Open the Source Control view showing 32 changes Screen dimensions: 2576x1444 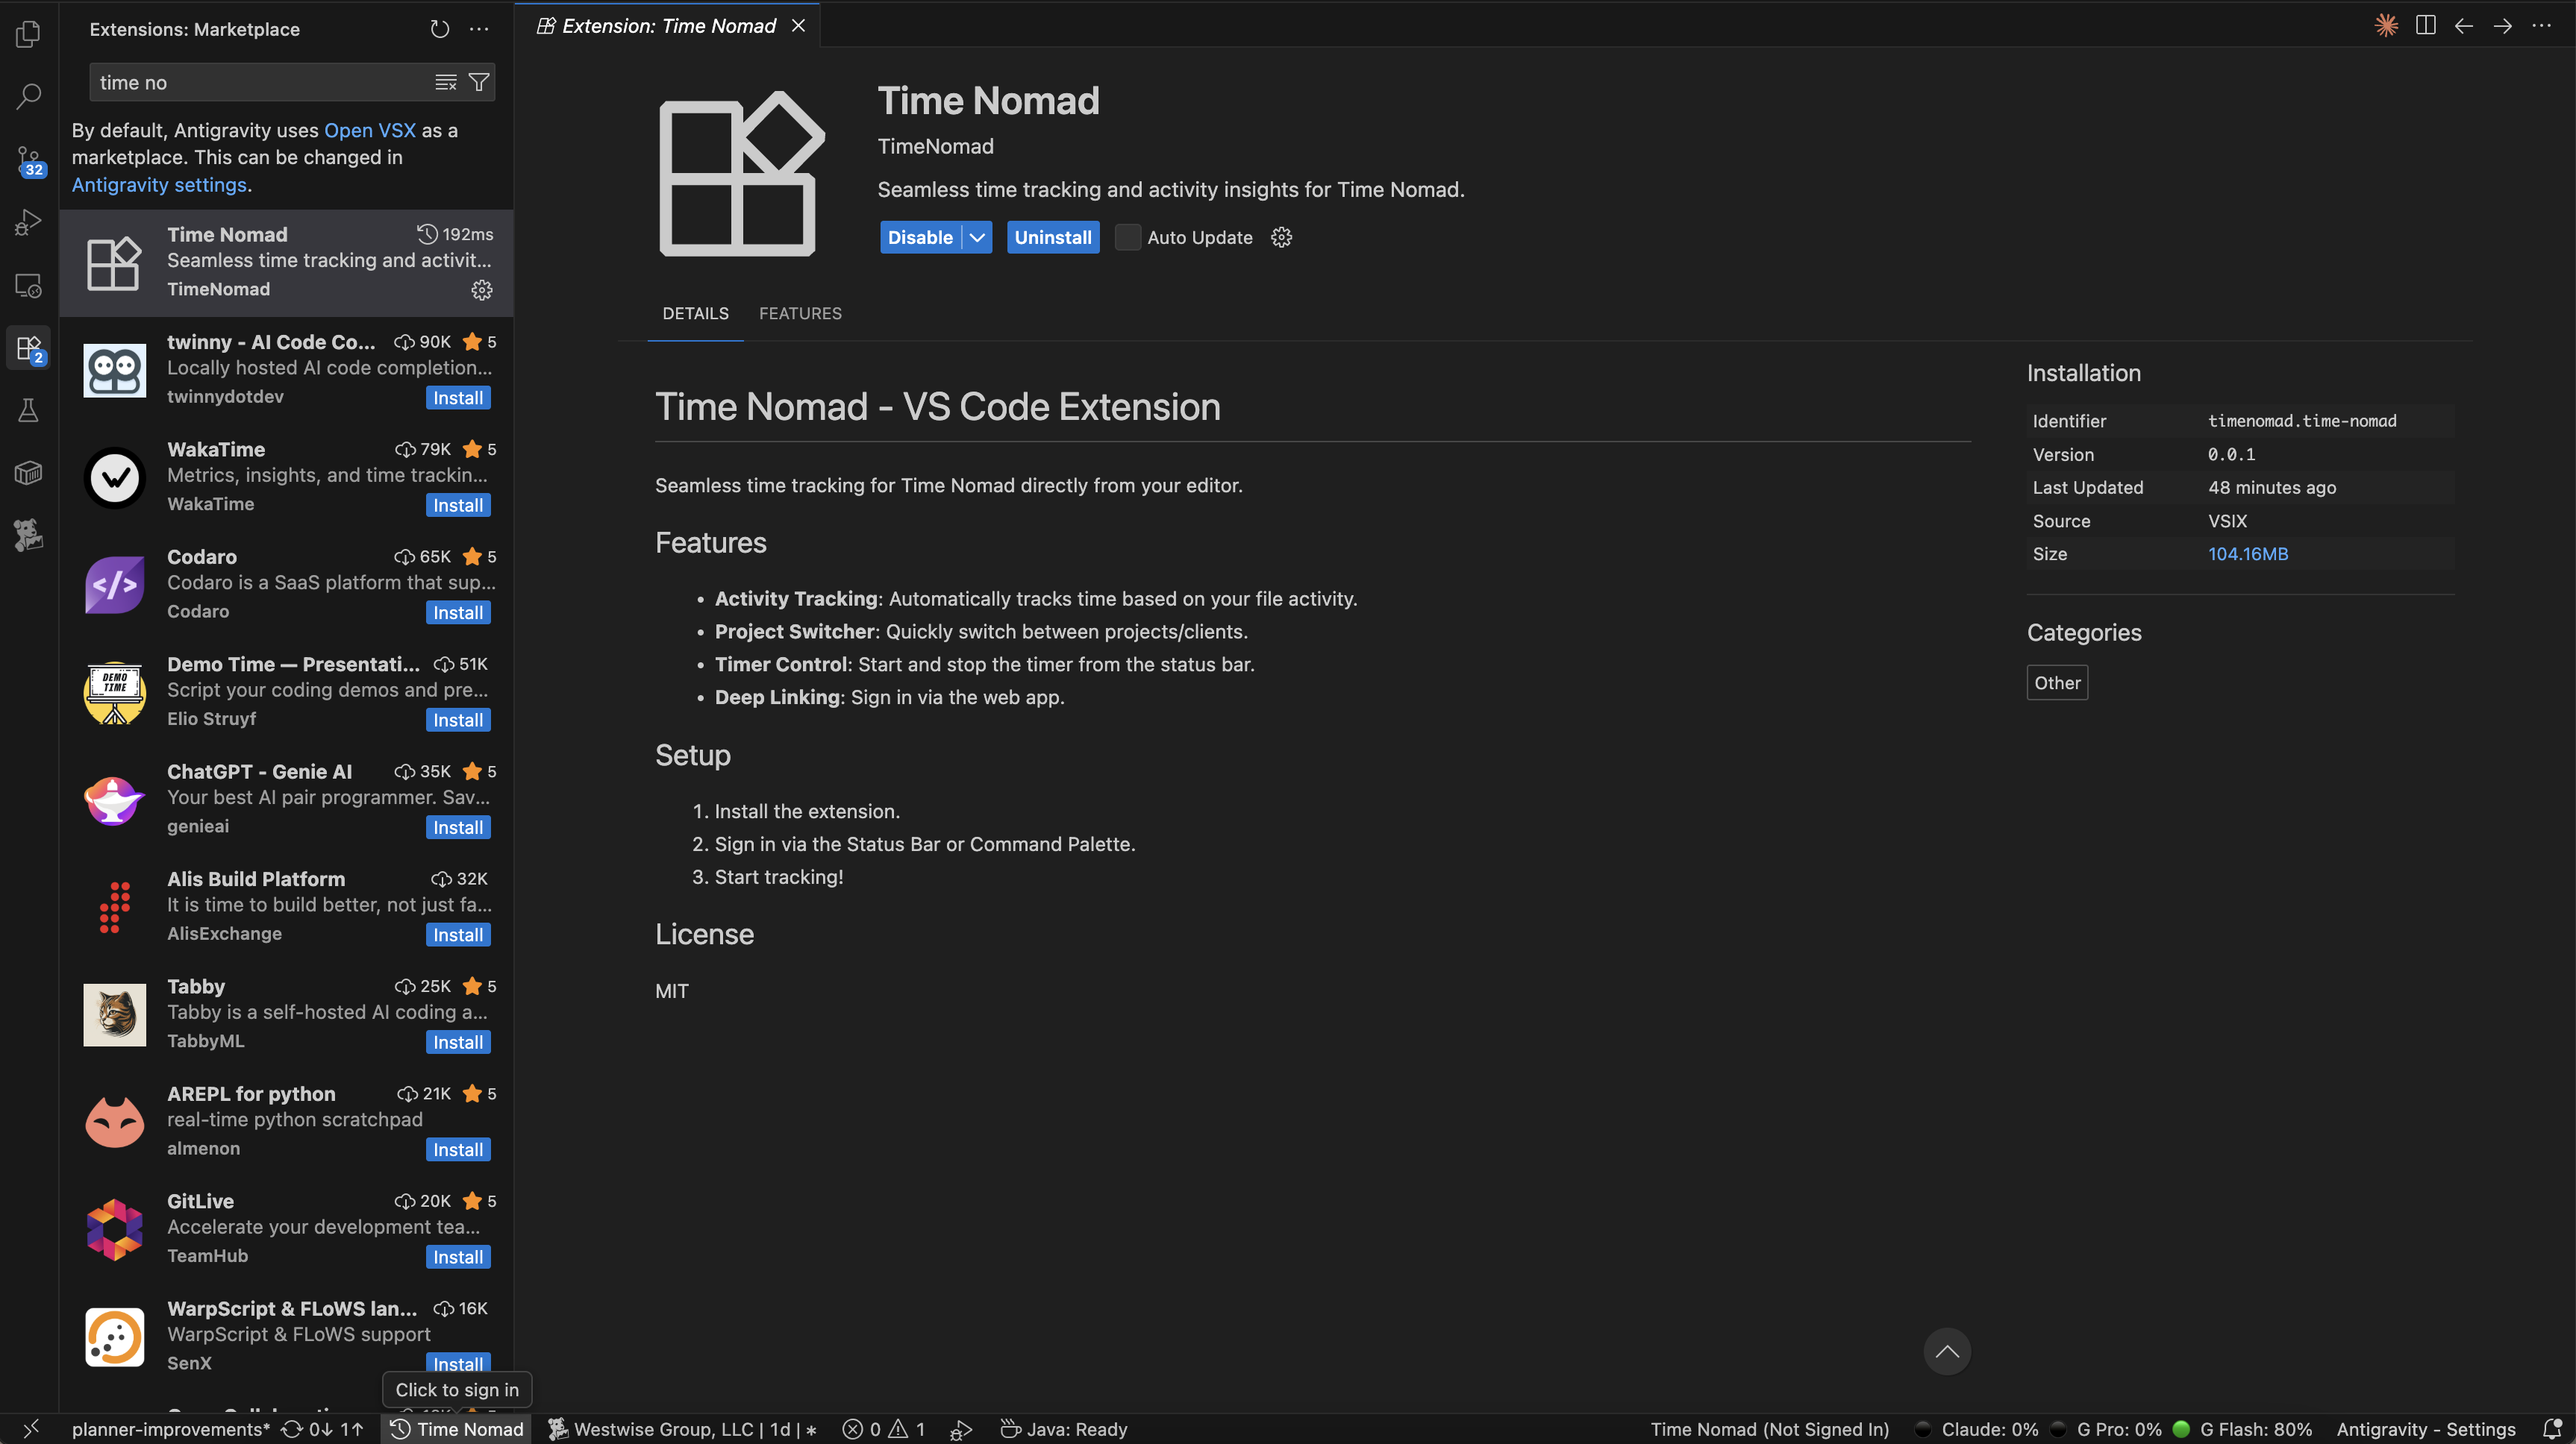(27, 159)
